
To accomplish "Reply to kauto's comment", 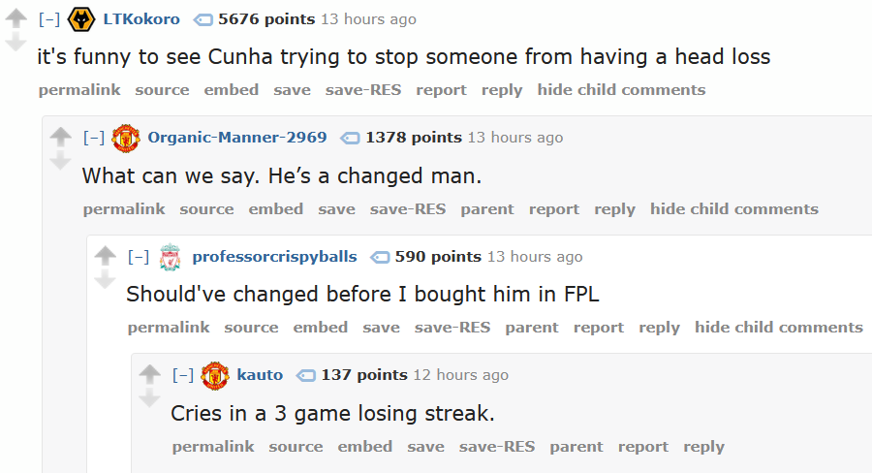I will tap(703, 447).
